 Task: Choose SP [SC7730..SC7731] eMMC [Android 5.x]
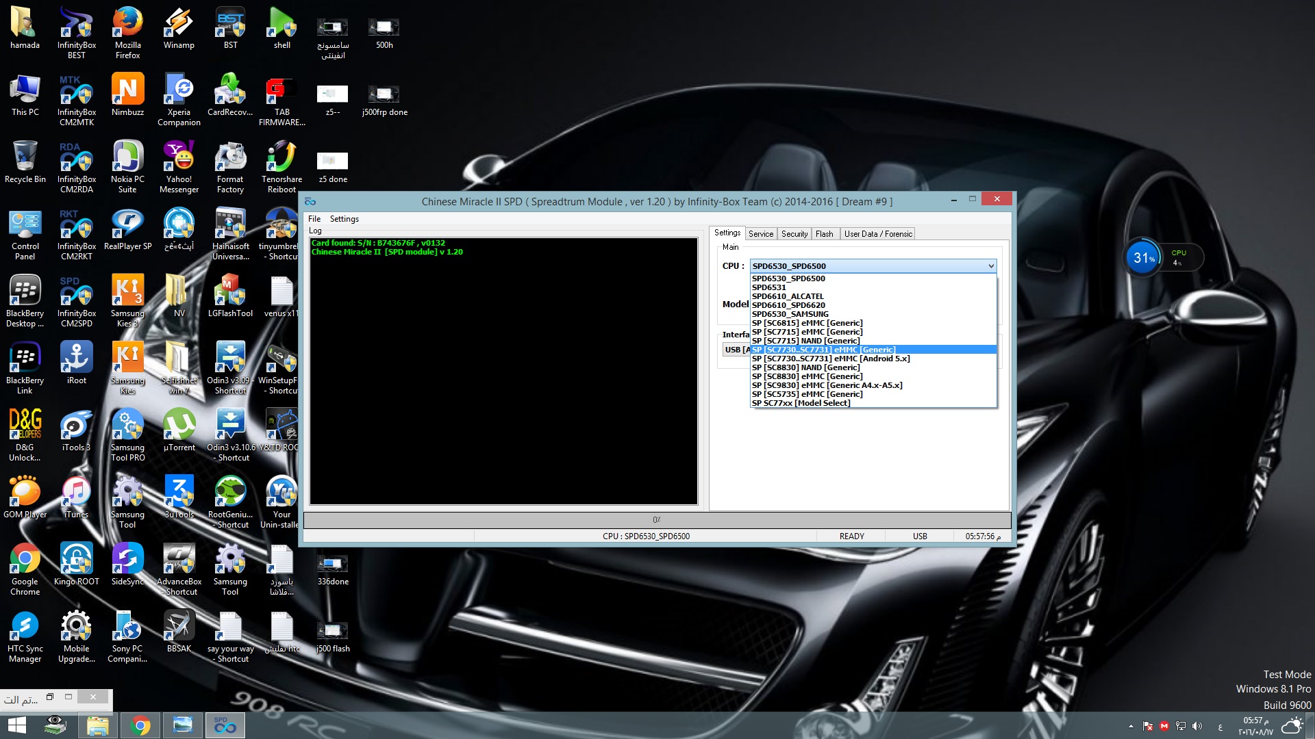[x=873, y=359]
